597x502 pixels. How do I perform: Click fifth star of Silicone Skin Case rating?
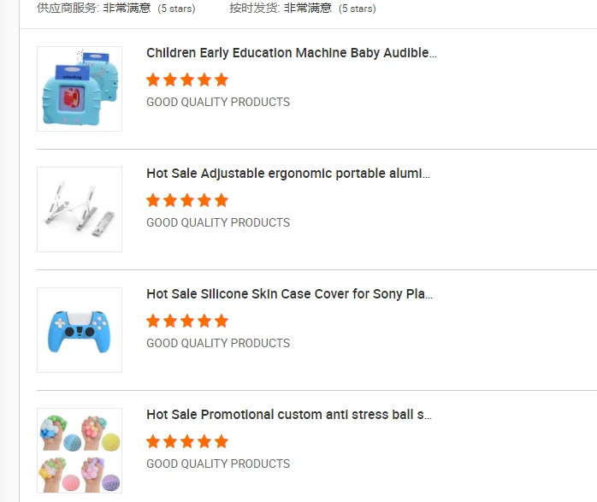[222, 321]
